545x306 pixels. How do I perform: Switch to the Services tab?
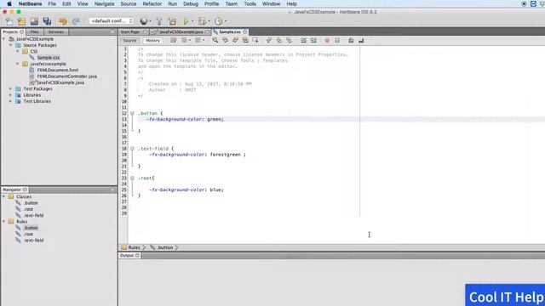(56, 32)
